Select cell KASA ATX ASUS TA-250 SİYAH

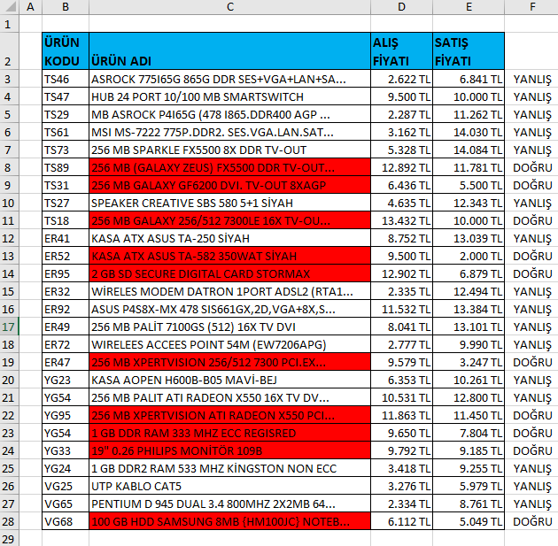pos(230,238)
